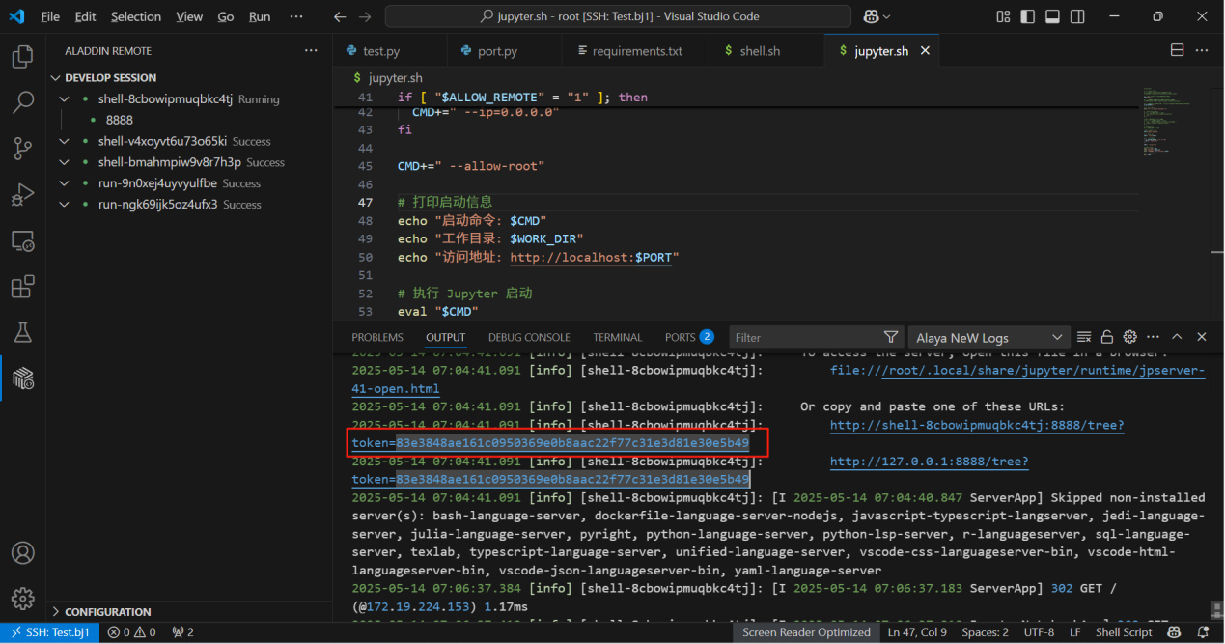Clear output using the clear icon
Screen dimensions: 1225x644
click(x=1084, y=337)
